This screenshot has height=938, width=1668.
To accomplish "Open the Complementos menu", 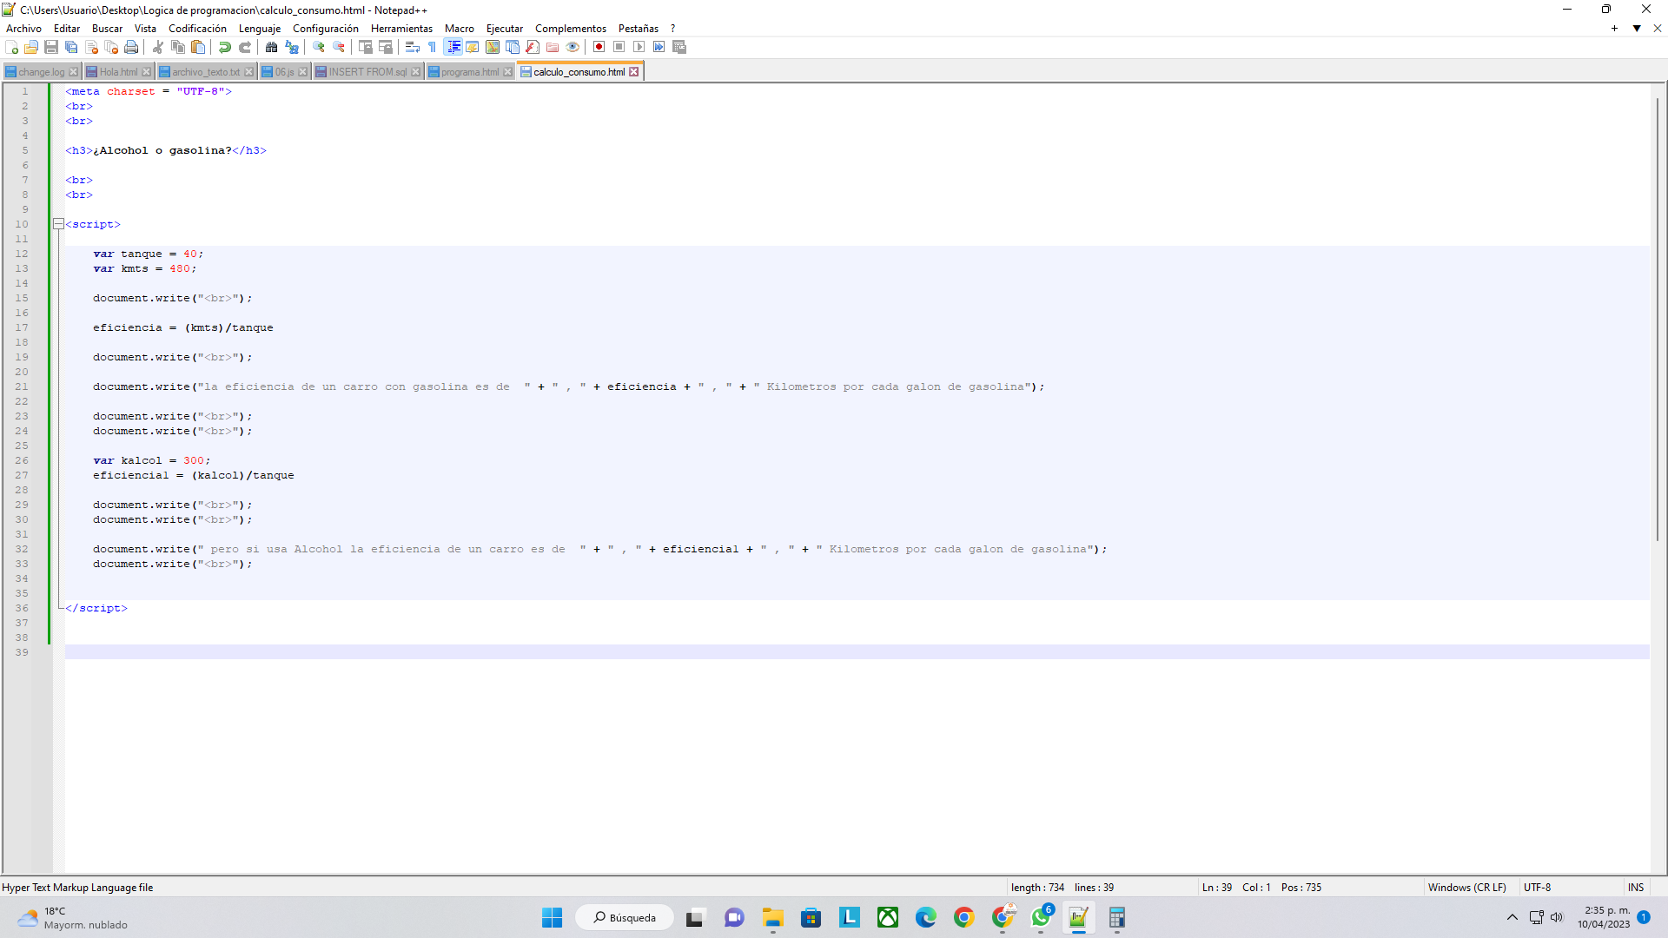I will [x=571, y=29].
